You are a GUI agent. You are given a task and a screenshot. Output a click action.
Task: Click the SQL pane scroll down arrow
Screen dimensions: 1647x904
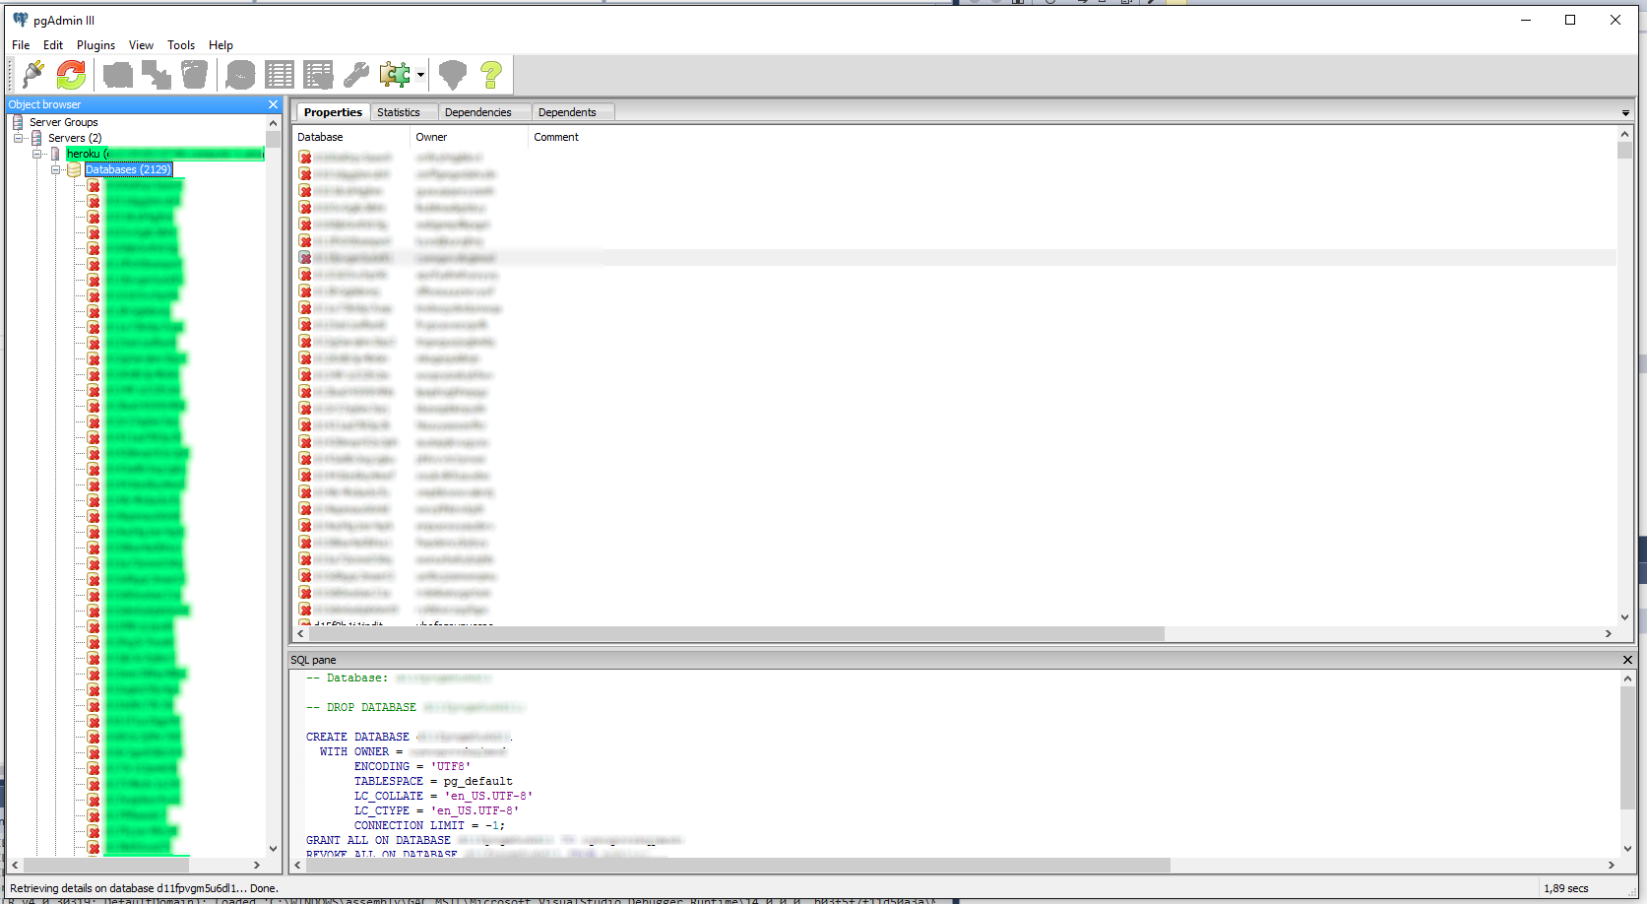(1627, 849)
